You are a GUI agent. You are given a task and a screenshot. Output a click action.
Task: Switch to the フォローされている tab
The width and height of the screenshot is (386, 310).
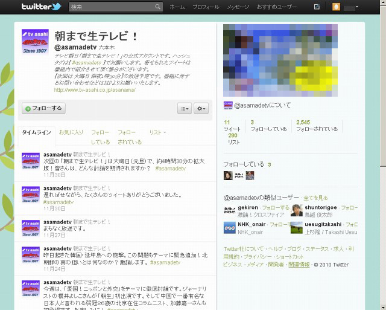click(130, 137)
